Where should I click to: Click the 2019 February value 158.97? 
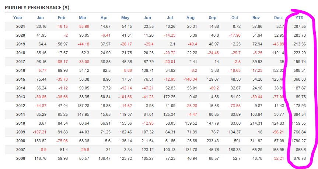(61, 44)
